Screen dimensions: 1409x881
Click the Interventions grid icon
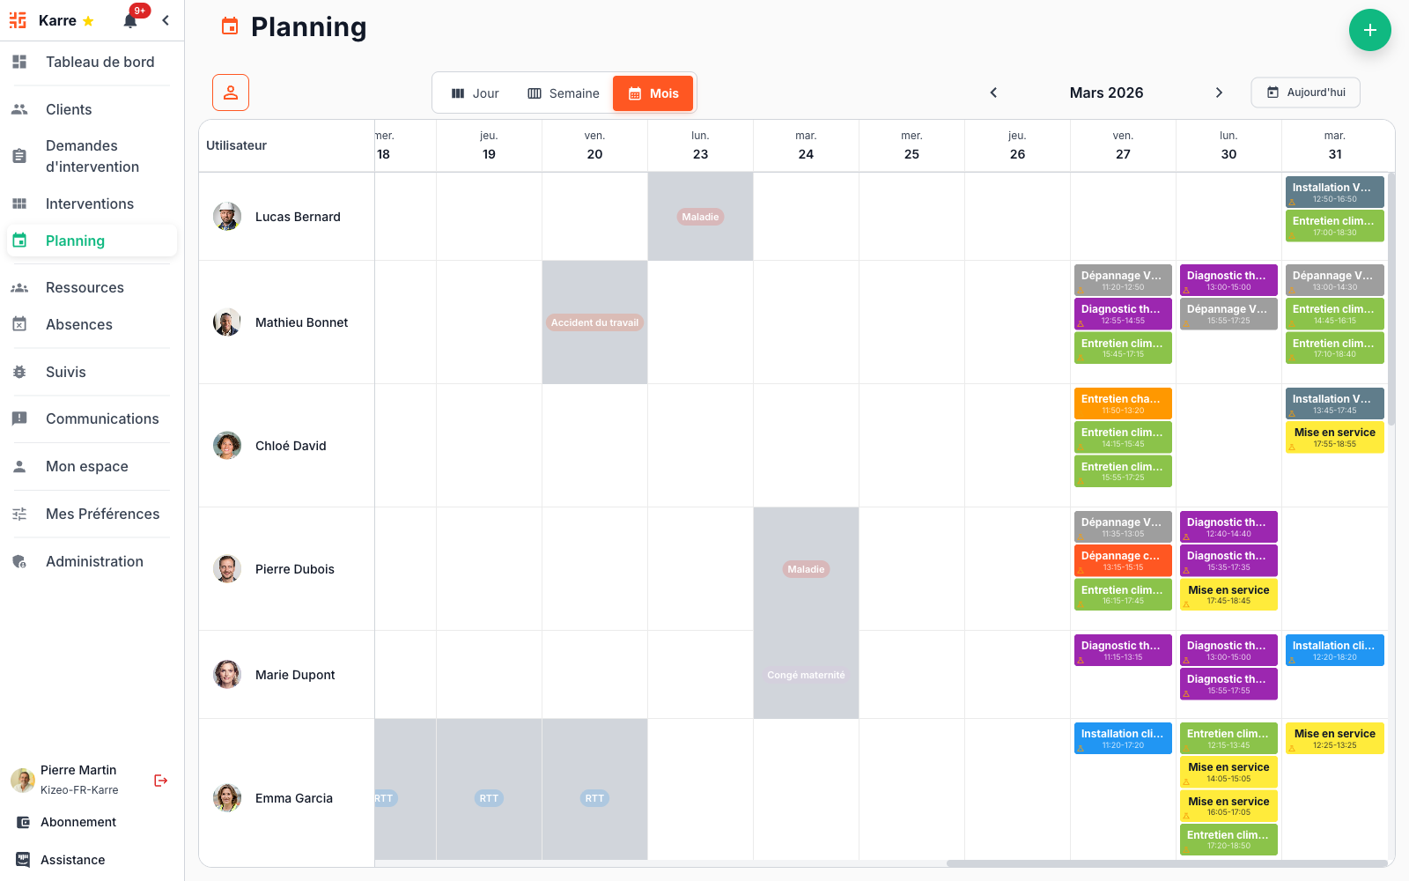[x=19, y=204]
